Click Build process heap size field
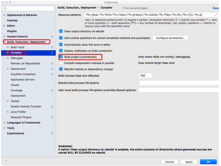This screenshot has height=166, width=221. coord(146,76)
